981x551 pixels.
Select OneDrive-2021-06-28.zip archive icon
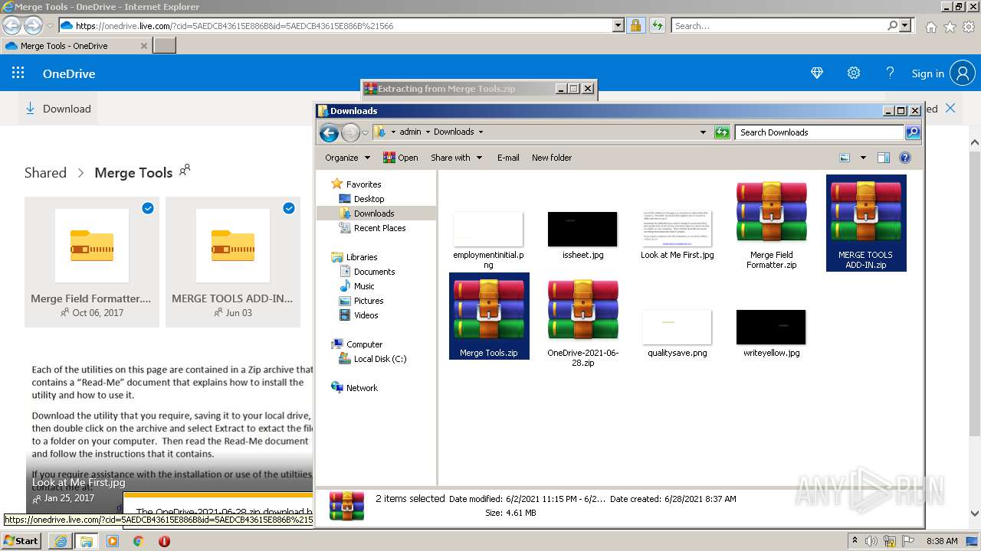[x=582, y=309]
